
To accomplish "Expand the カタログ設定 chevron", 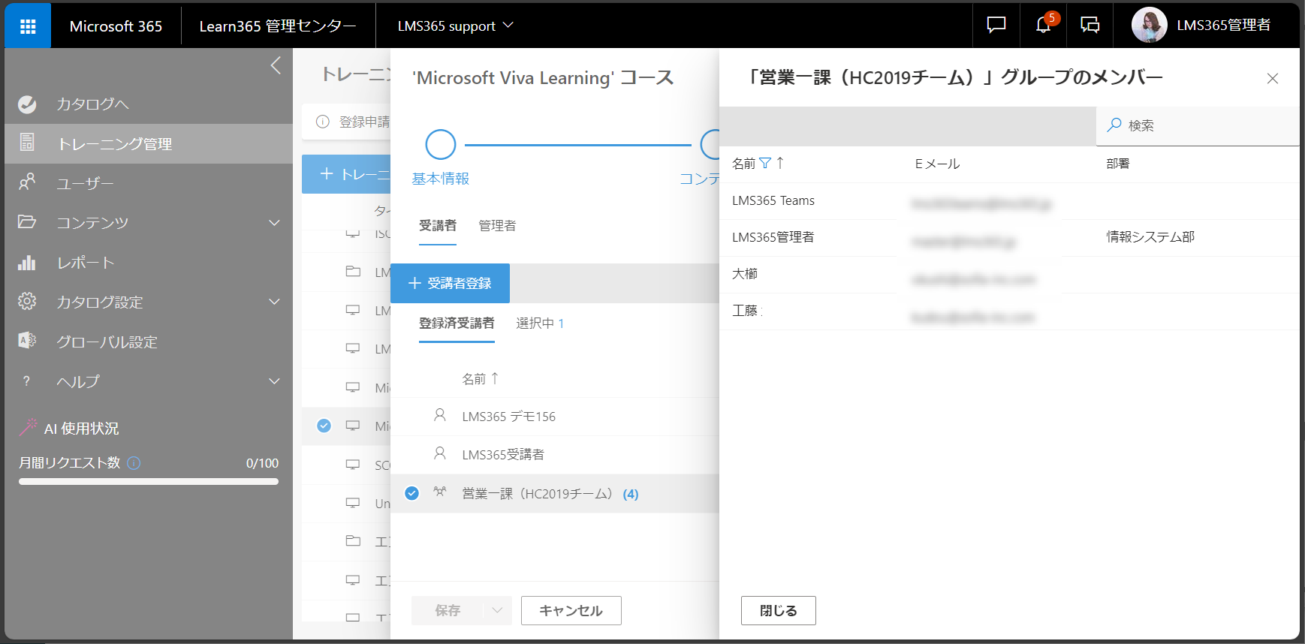I will (274, 302).
